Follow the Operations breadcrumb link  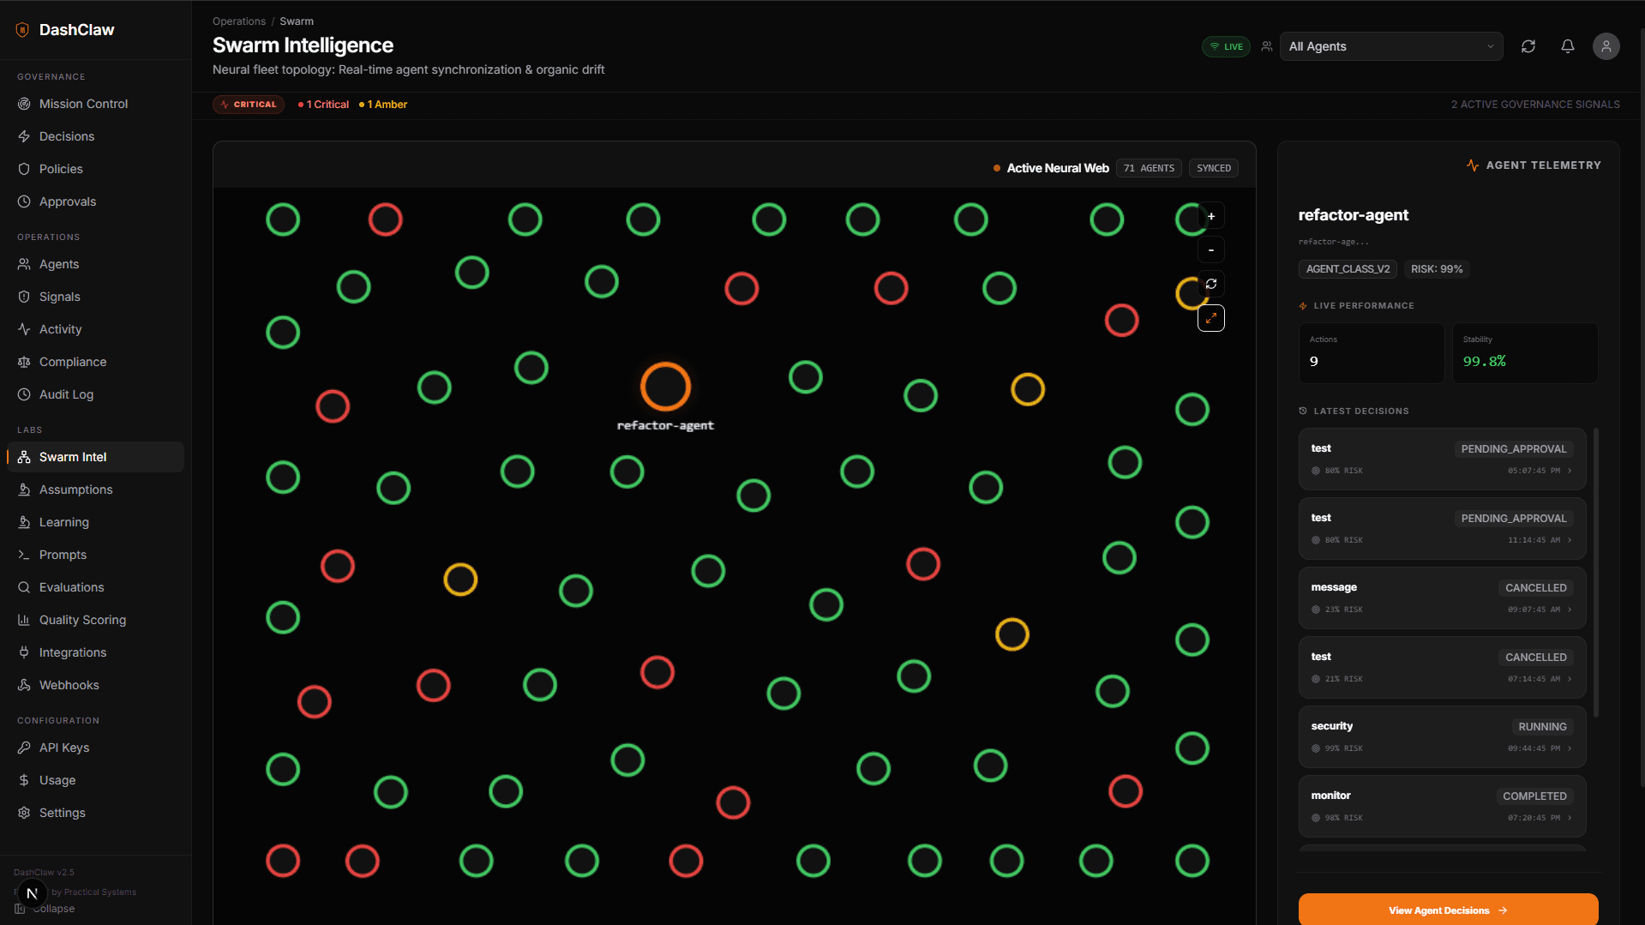pos(238,21)
